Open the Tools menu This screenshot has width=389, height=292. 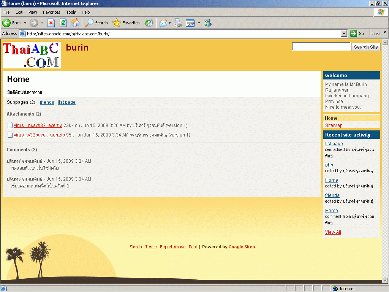point(71,12)
